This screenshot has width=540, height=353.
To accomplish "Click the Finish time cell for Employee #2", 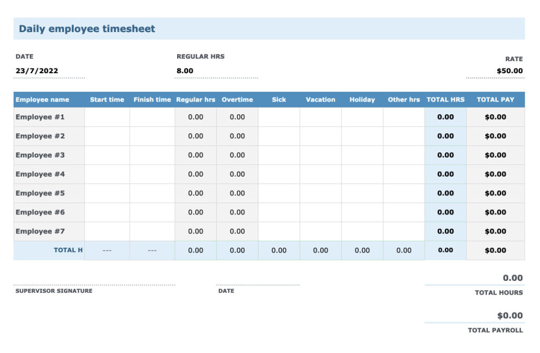I will pos(152,136).
